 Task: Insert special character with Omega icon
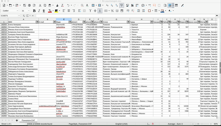pyautogui.click(x=143, y=6)
